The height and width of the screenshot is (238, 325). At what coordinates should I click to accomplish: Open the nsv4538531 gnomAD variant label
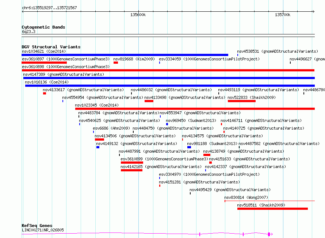pos(278,51)
